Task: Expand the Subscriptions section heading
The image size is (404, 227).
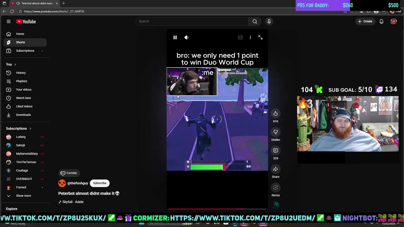Action: 19,129
